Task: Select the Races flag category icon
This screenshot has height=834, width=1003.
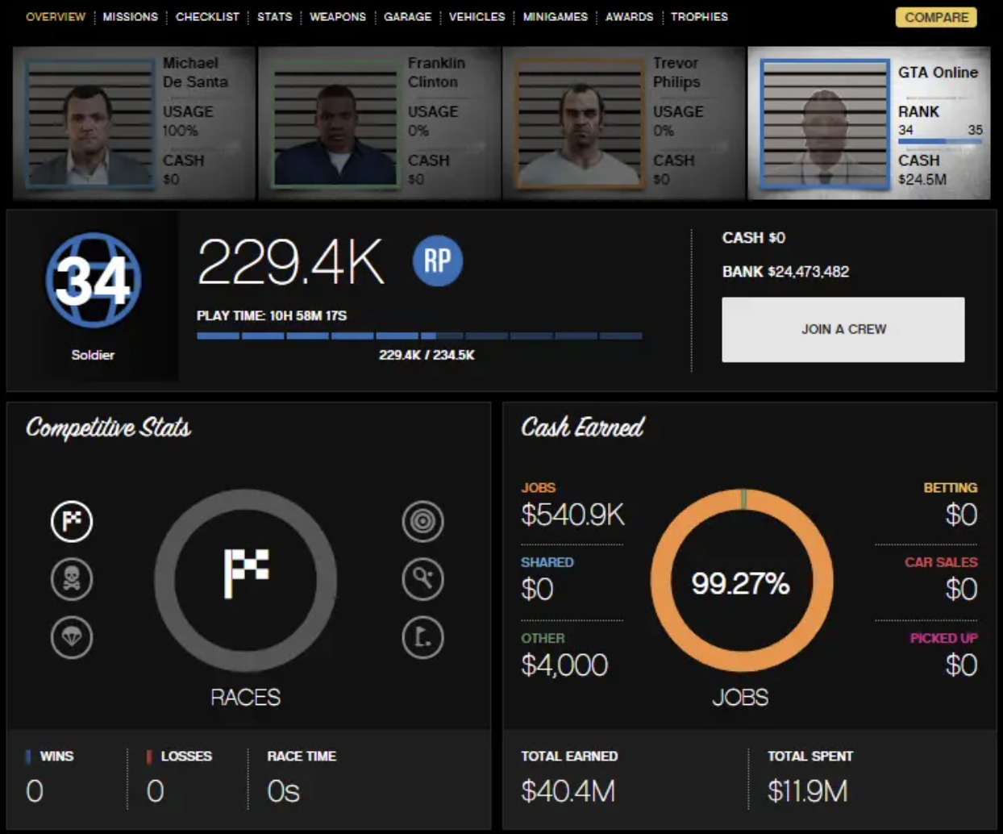Action: 72,521
